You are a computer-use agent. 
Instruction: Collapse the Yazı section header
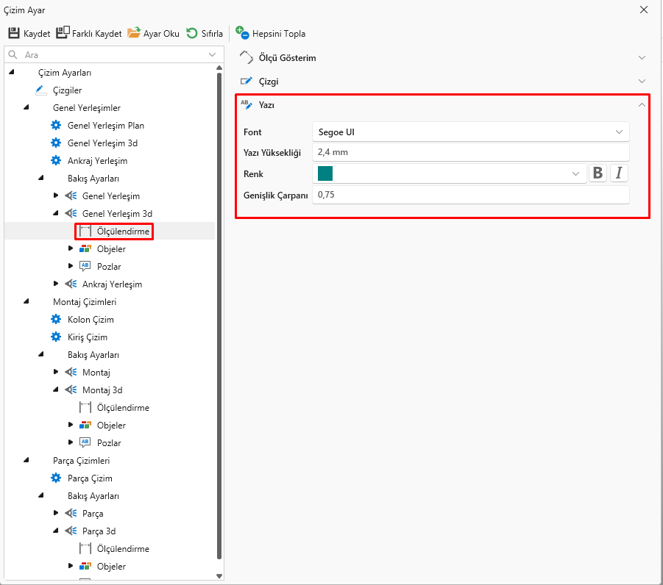coord(442,105)
